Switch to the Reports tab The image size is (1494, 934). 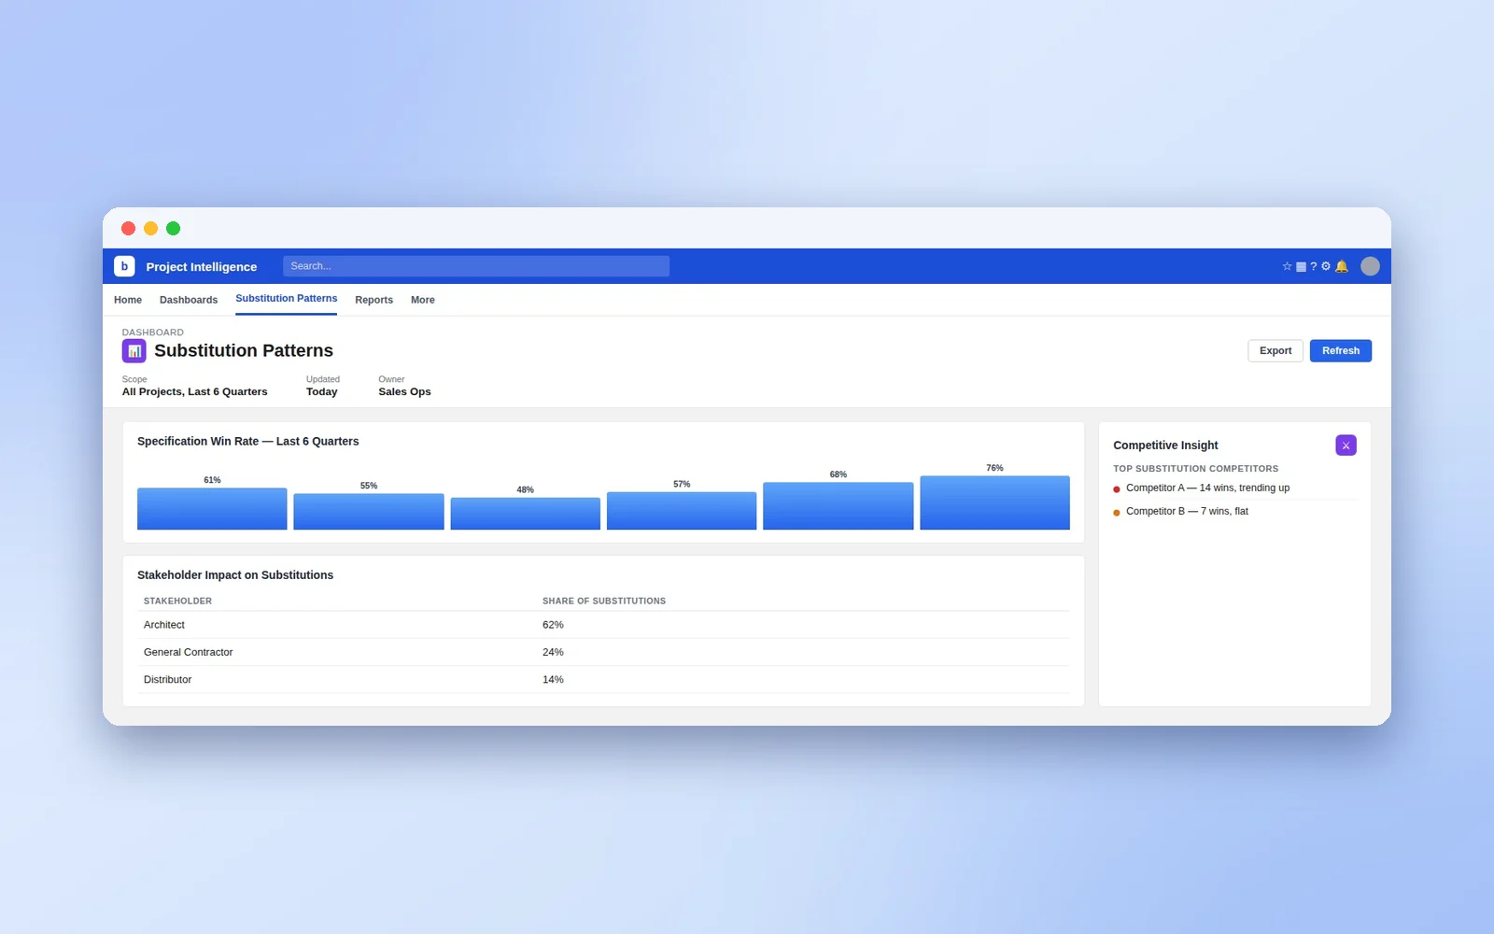(x=373, y=300)
